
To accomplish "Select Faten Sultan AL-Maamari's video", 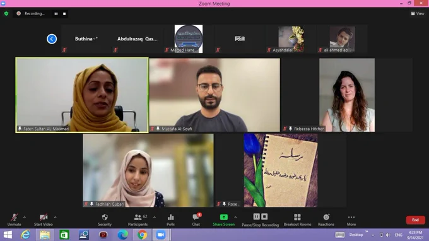I will pyautogui.click(x=82, y=95).
